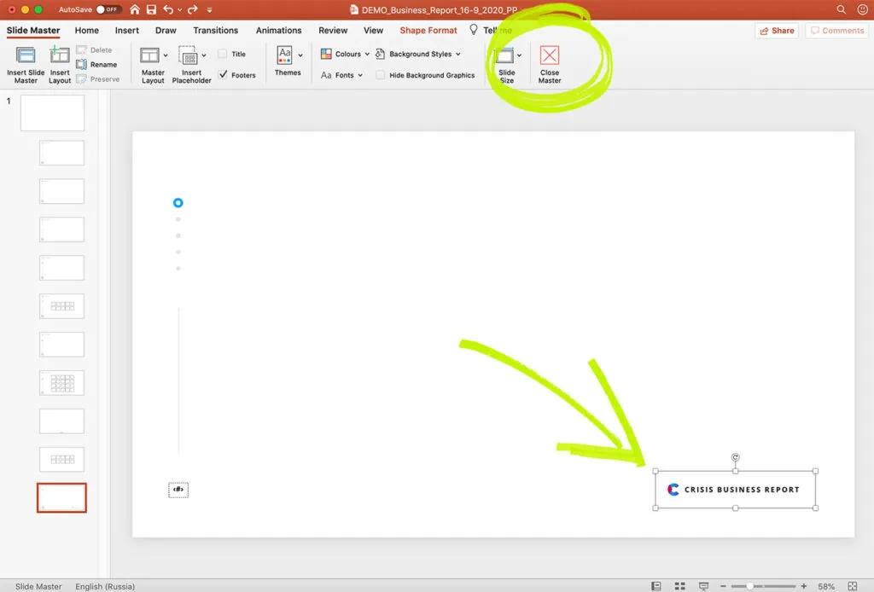
Task: Switch to the Insert tab
Action: point(127,30)
